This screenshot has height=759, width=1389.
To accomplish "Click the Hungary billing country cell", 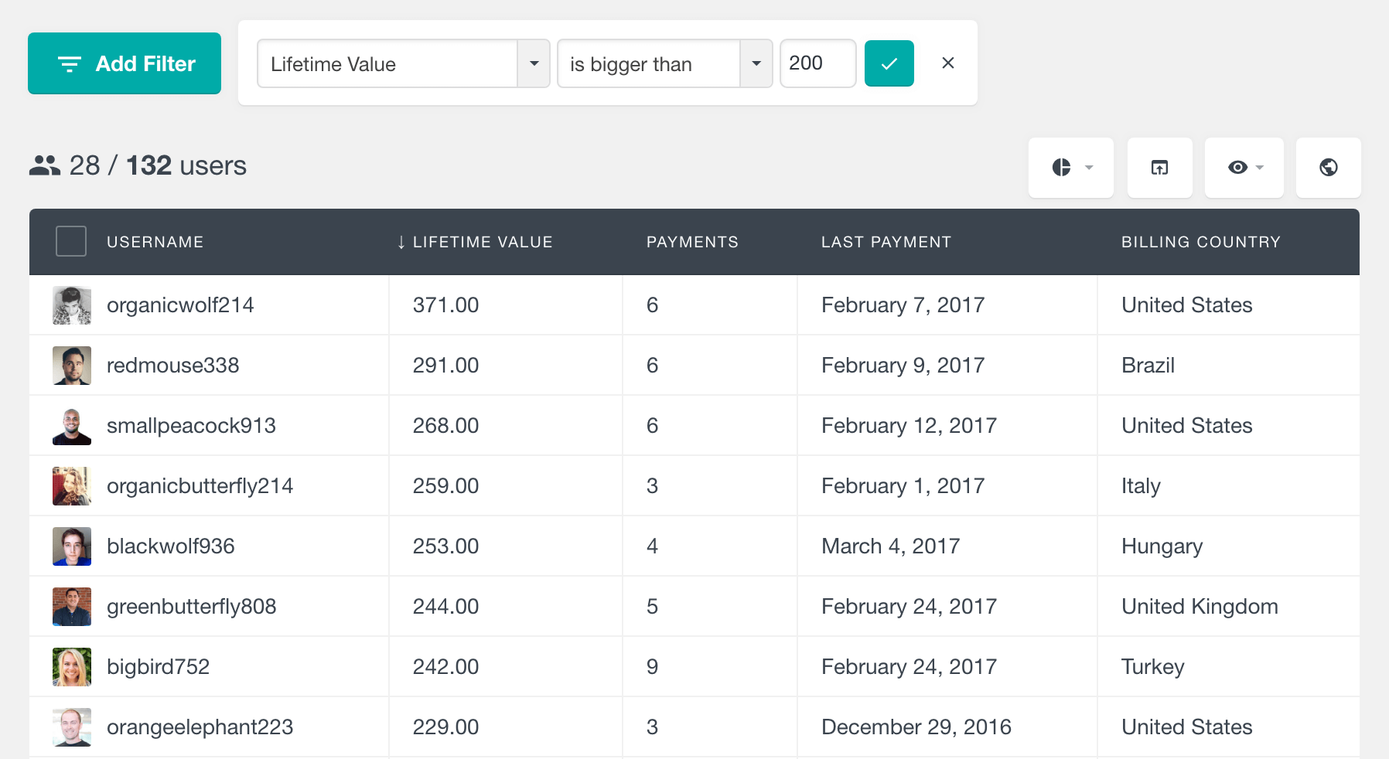I will [1162, 546].
